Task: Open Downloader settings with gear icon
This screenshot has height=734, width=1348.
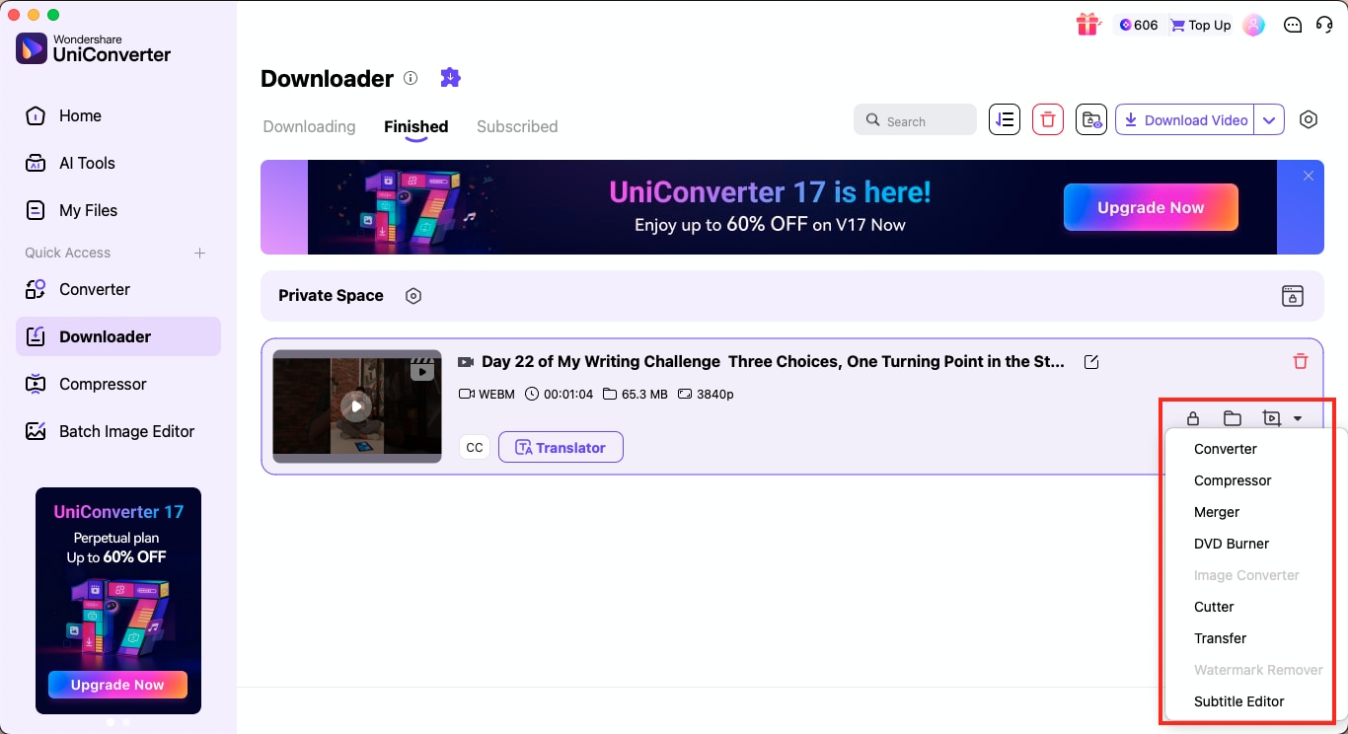Action: point(1309,119)
